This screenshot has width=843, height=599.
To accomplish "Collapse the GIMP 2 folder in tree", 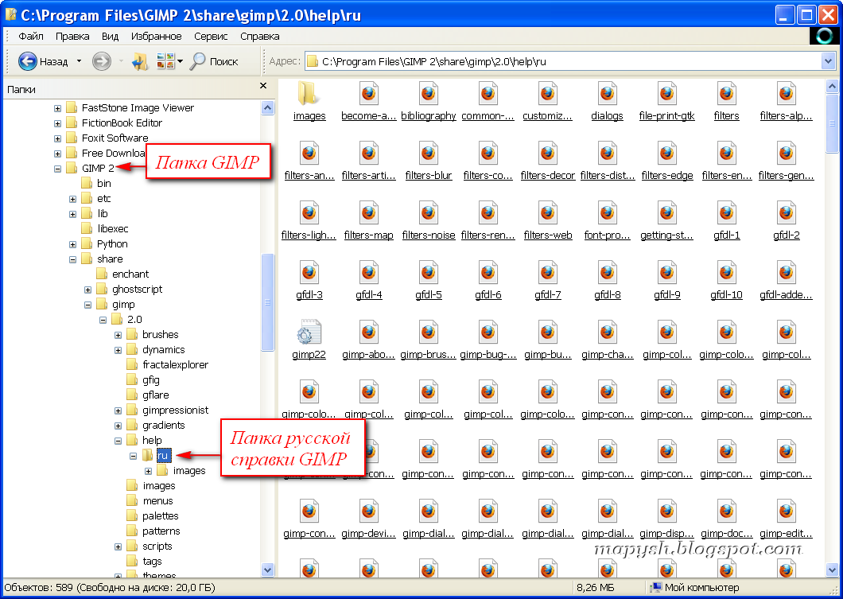I will 57,168.
